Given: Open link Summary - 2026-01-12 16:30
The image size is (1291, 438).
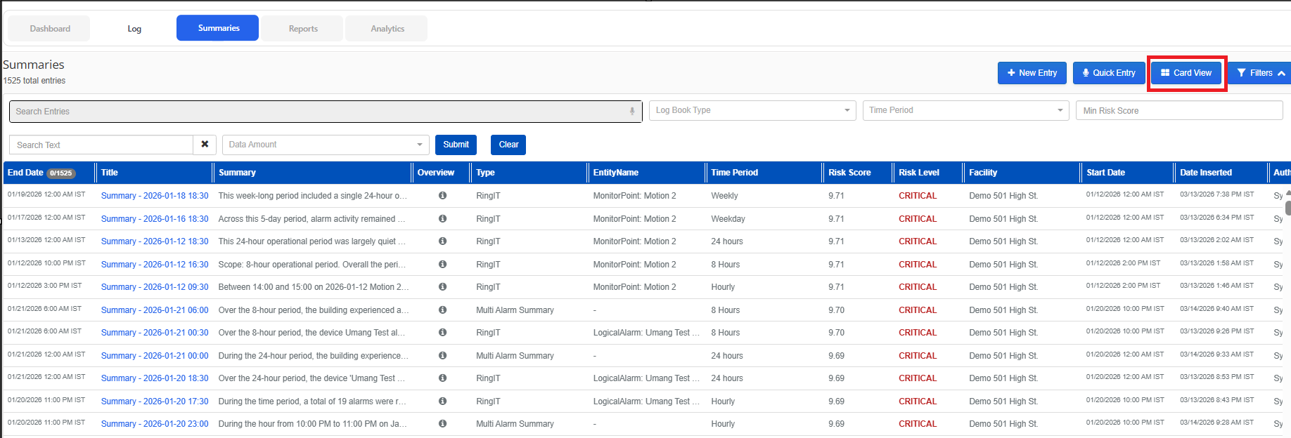Looking at the screenshot, I should pos(155,265).
